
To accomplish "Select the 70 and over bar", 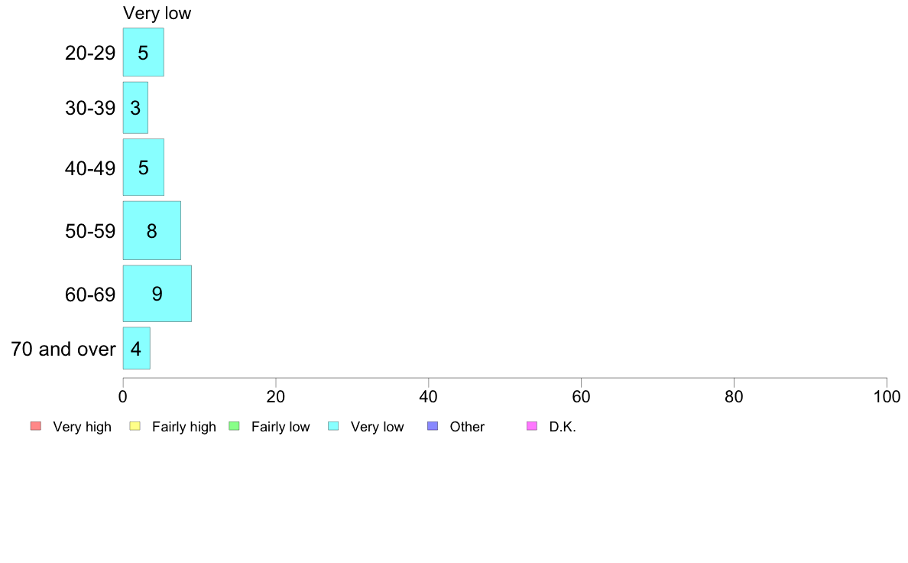I will tap(136, 349).
